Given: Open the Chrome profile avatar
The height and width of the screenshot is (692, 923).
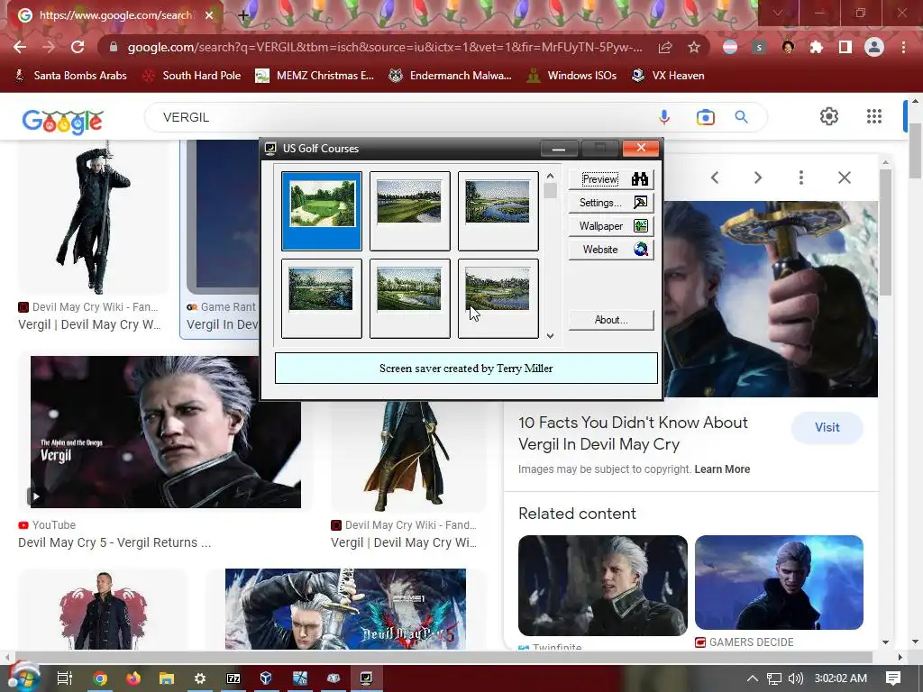Looking at the screenshot, I should (x=874, y=47).
